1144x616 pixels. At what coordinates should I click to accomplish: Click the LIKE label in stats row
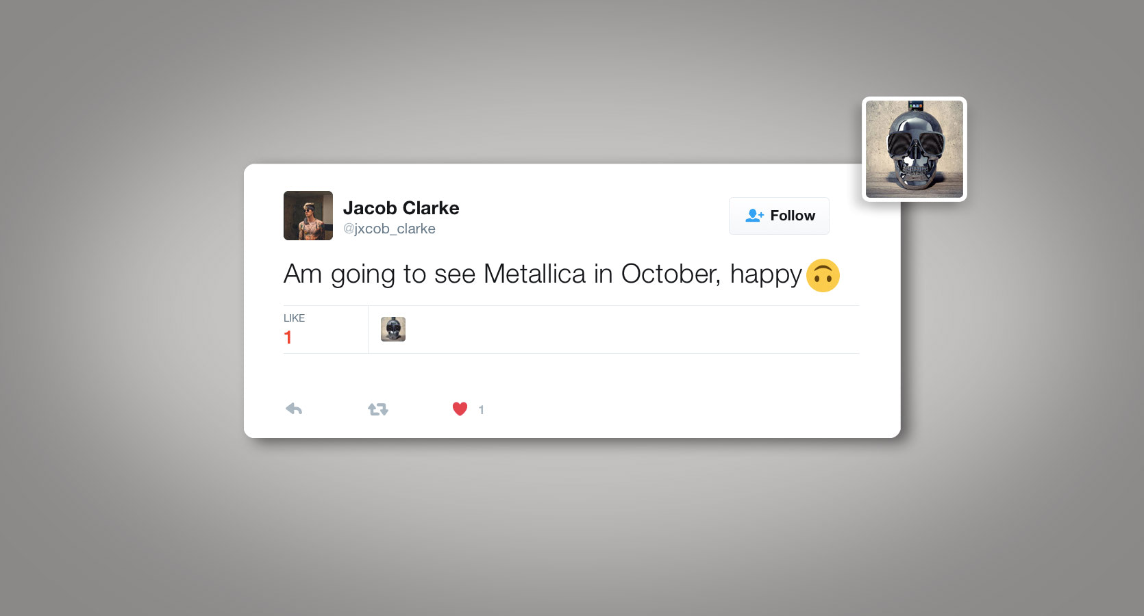tap(295, 318)
